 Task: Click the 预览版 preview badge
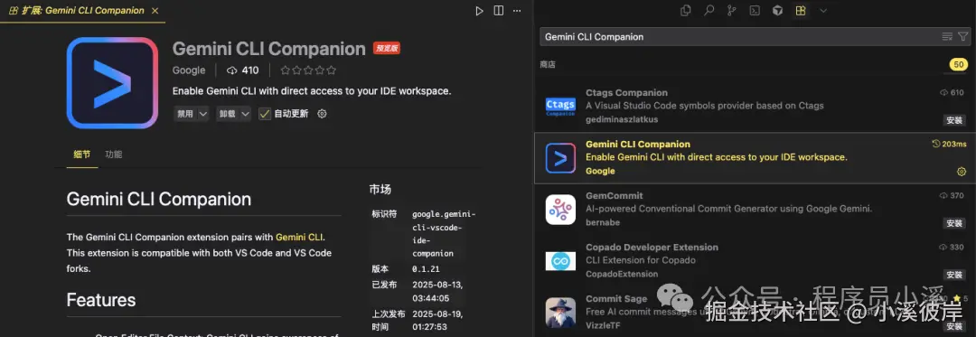(387, 48)
